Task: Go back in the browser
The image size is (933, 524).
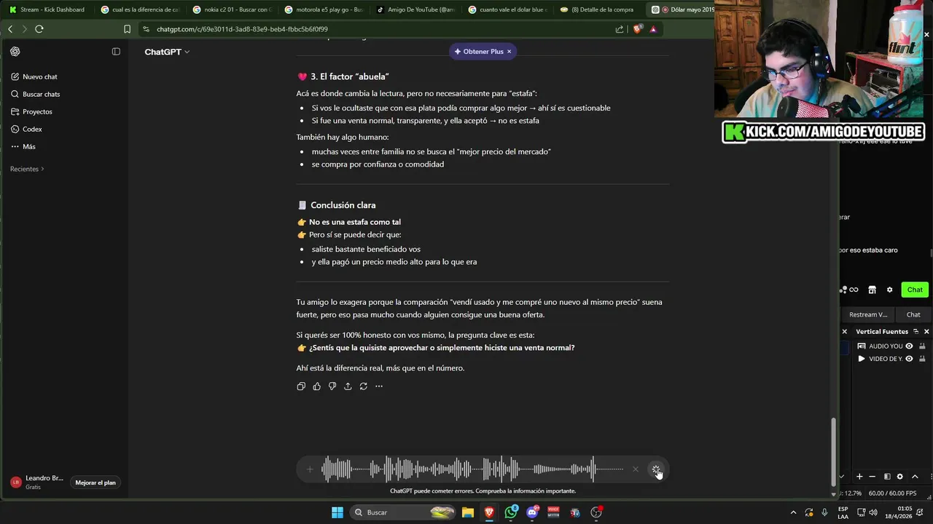Action: pos(10,29)
